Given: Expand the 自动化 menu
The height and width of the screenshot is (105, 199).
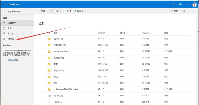Looking at the screenshot, I should click(x=80, y=11).
